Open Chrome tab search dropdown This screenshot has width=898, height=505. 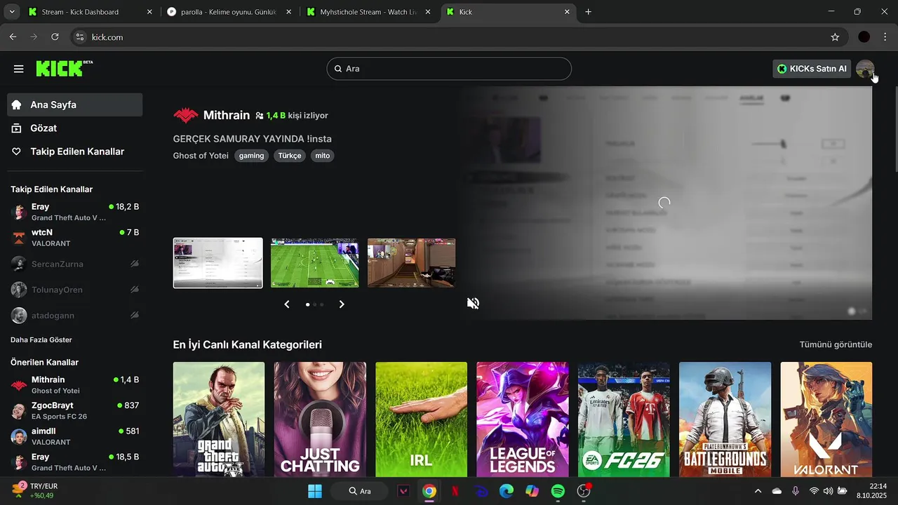11,12
